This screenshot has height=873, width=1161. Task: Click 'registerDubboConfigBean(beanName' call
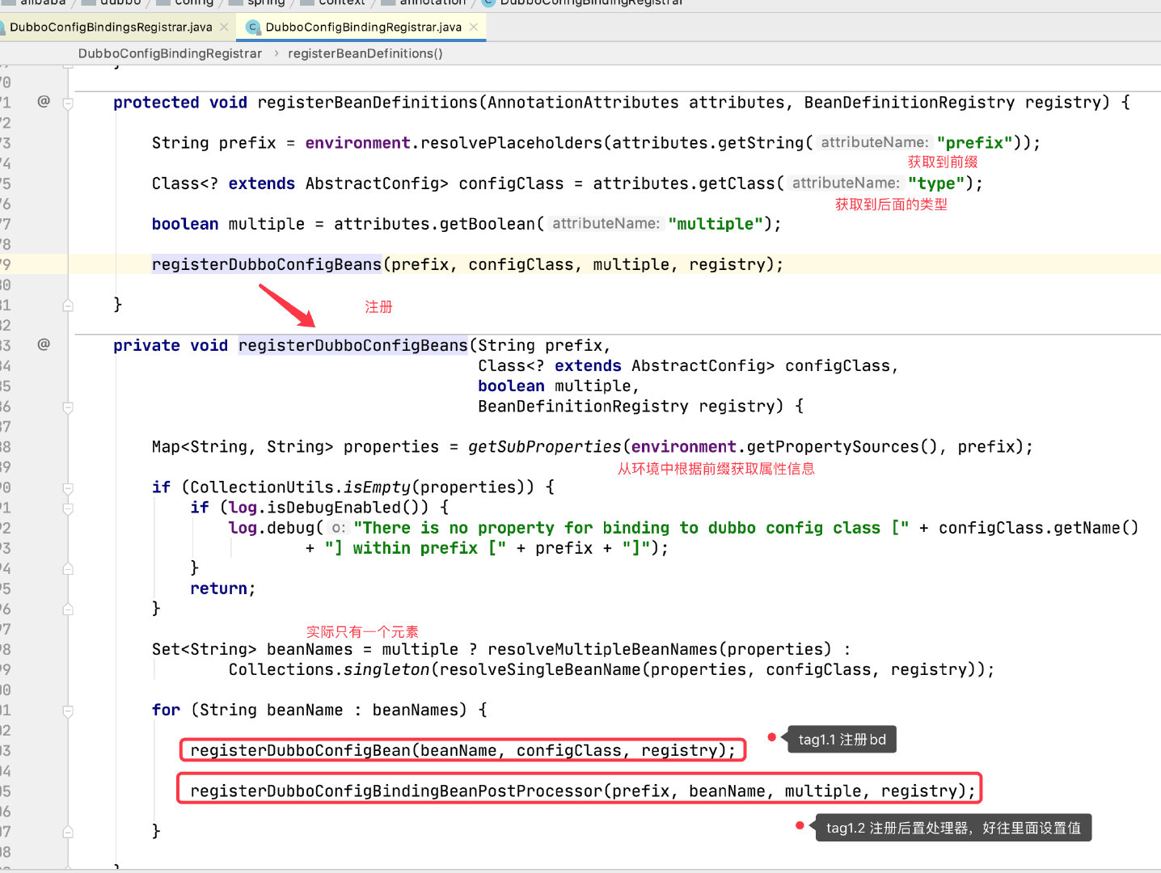343,750
